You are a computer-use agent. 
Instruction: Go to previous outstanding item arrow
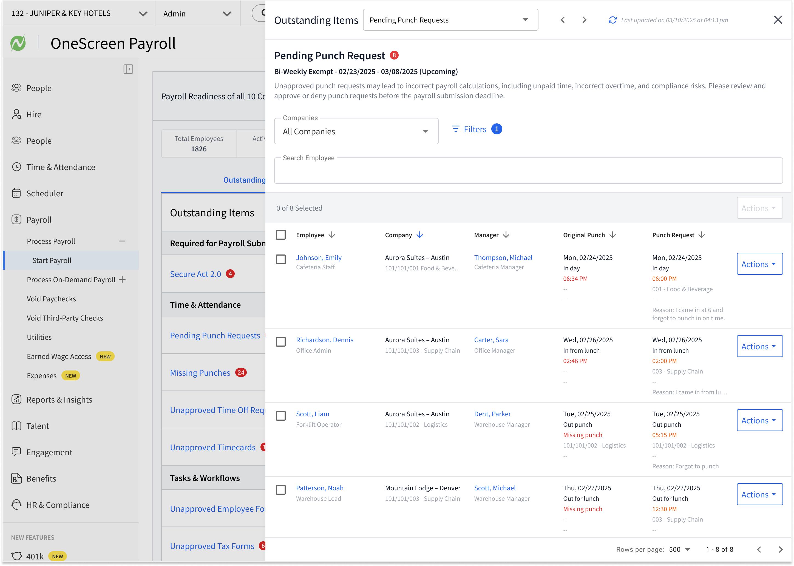point(563,20)
